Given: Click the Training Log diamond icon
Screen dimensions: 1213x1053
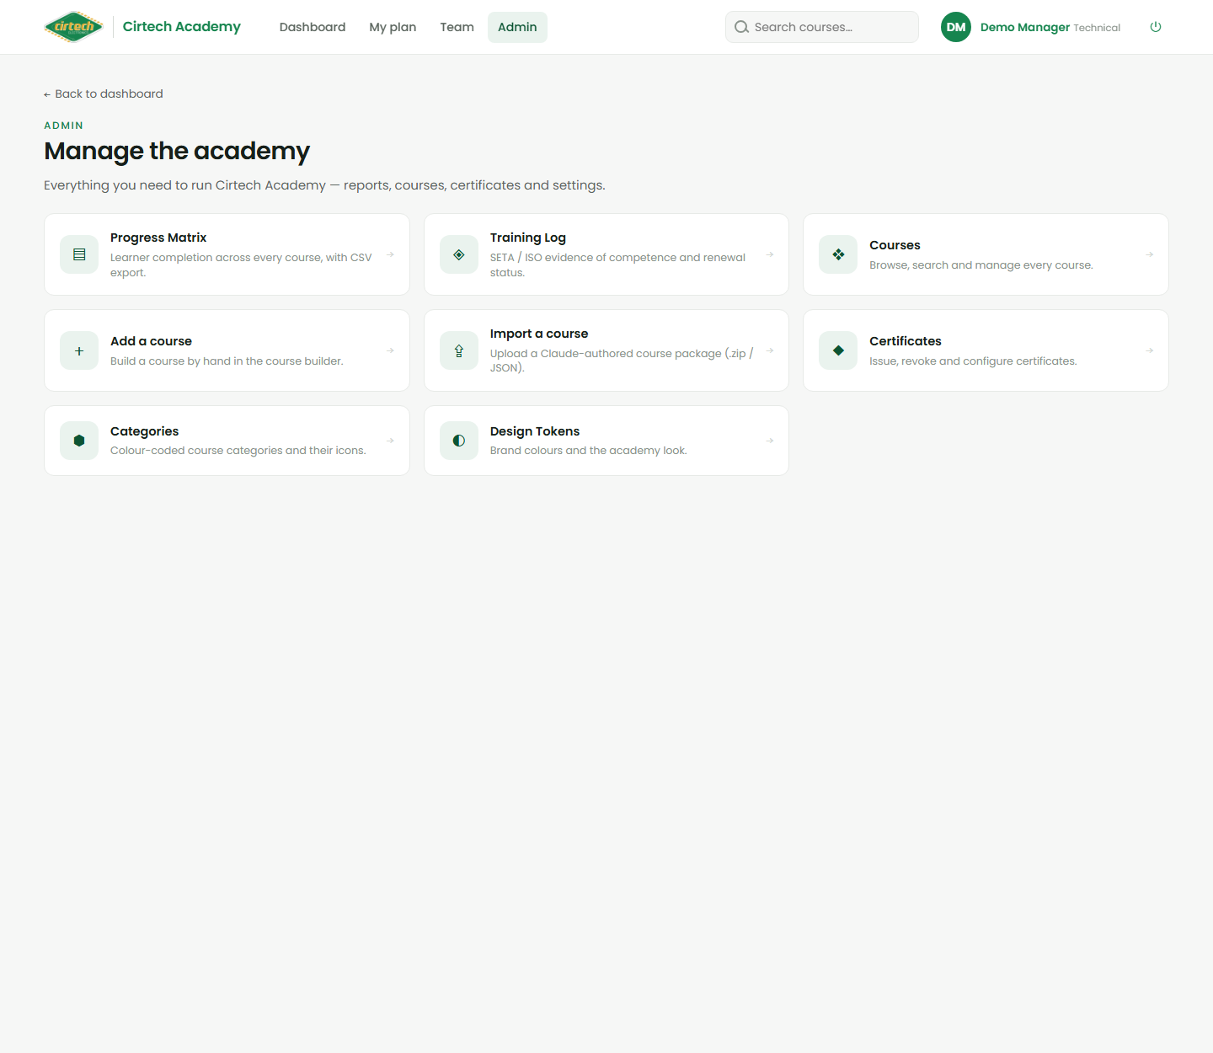Looking at the screenshot, I should pyautogui.click(x=459, y=254).
